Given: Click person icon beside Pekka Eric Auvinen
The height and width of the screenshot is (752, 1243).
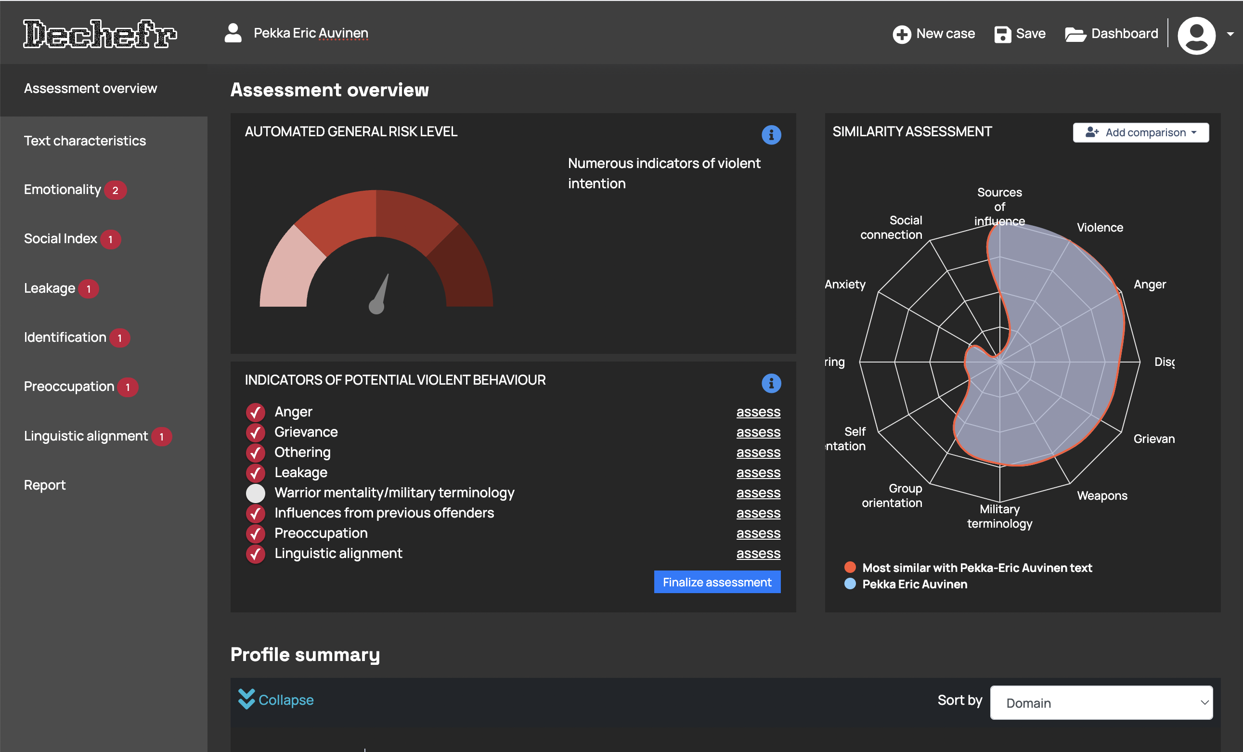Looking at the screenshot, I should click(233, 33).
